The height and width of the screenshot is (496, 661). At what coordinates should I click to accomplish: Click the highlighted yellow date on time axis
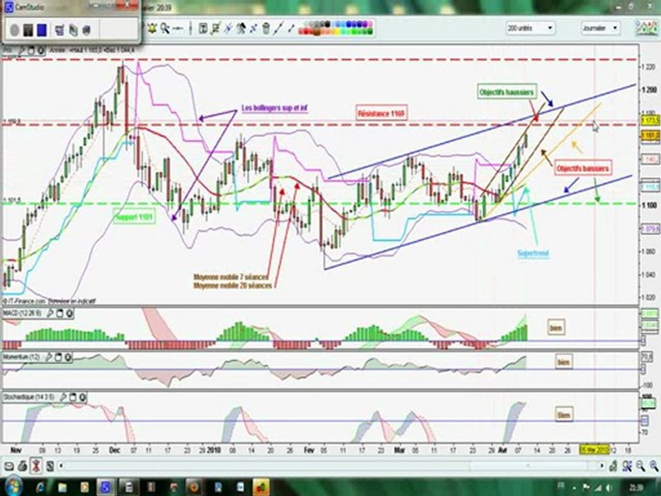594,450
